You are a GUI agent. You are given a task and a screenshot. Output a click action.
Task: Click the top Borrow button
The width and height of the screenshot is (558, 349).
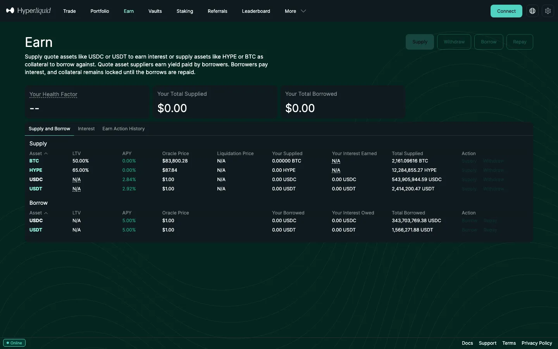pos(489,42)
